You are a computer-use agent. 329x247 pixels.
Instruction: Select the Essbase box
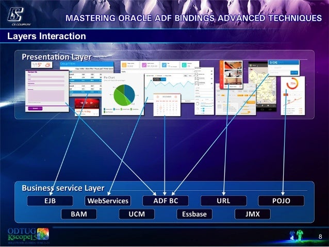194,214
